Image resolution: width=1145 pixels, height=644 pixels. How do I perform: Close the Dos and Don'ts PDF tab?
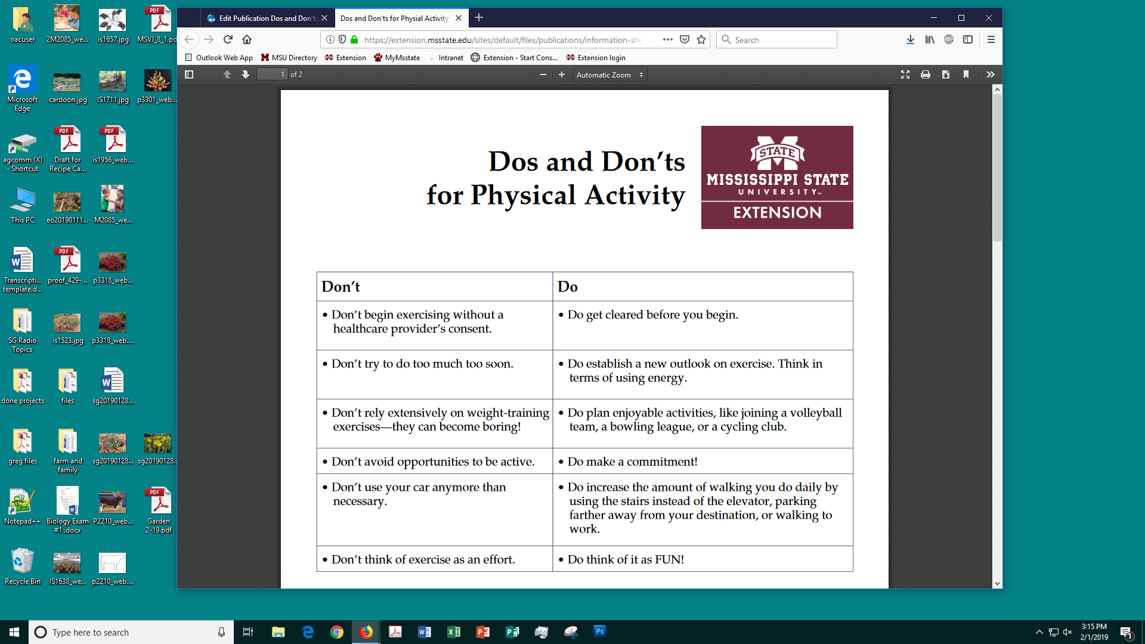459,18
